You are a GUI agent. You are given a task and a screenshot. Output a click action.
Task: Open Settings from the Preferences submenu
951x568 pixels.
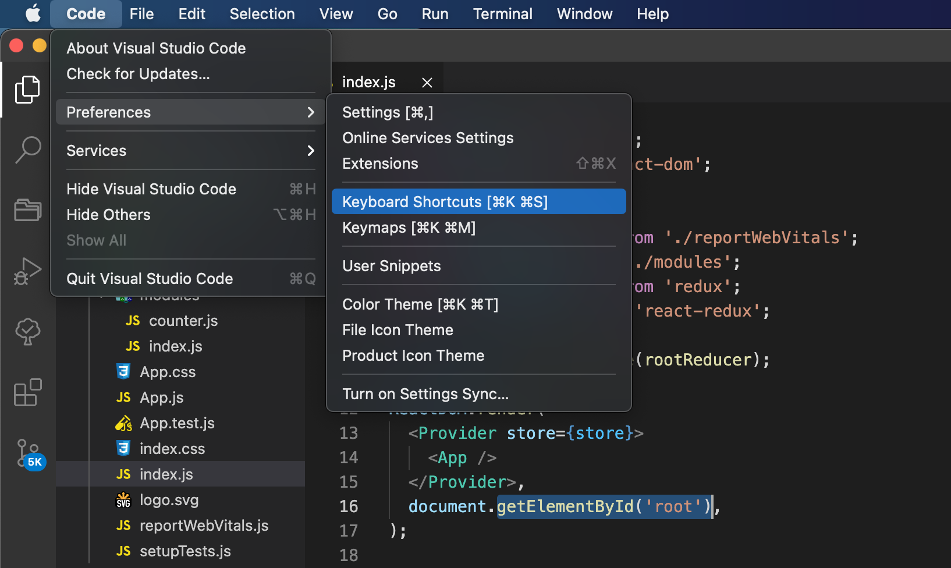(479, 112)
